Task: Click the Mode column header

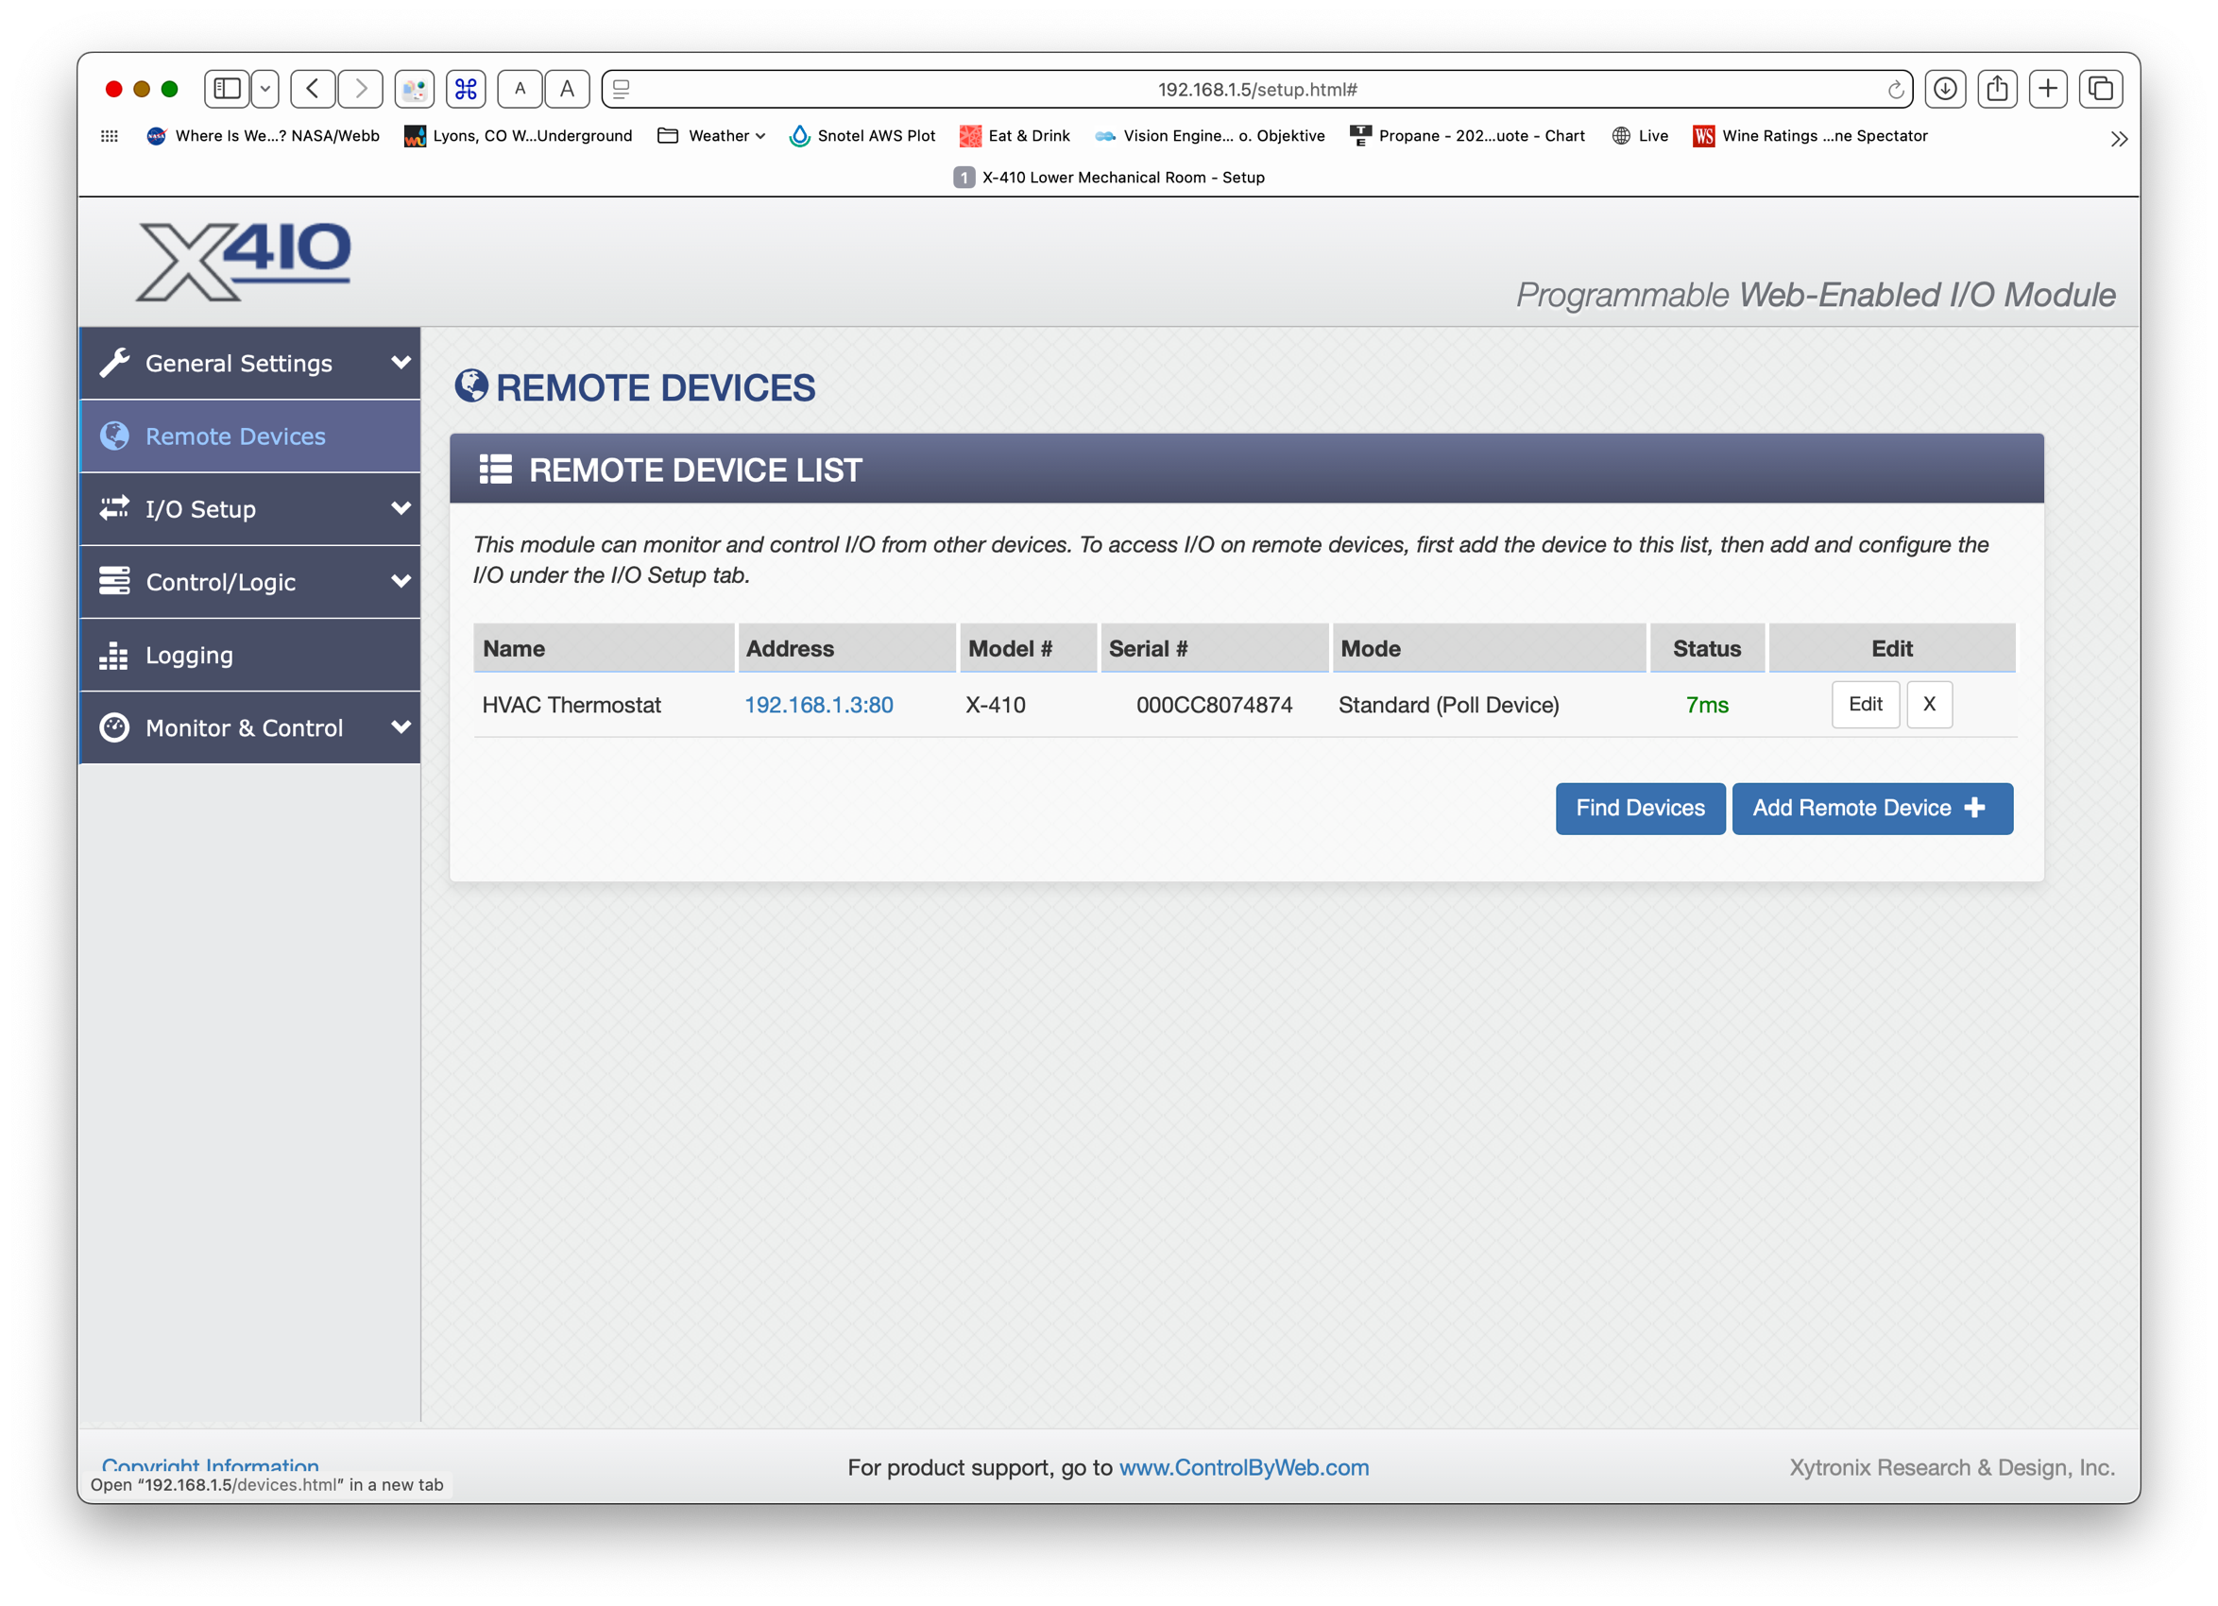Action: [1489, 648]
